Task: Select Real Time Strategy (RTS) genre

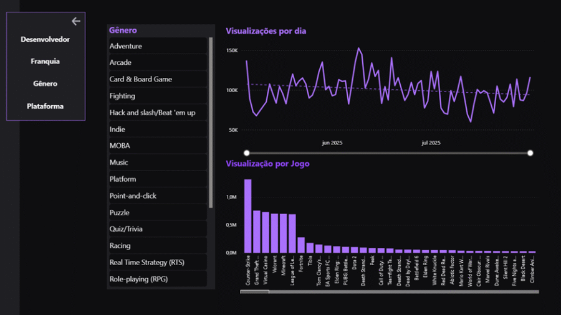Action: [x=157, y=263]
